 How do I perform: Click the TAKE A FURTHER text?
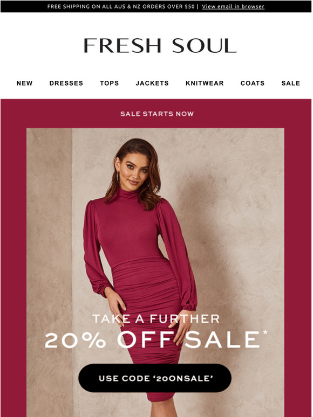point(156,318)
